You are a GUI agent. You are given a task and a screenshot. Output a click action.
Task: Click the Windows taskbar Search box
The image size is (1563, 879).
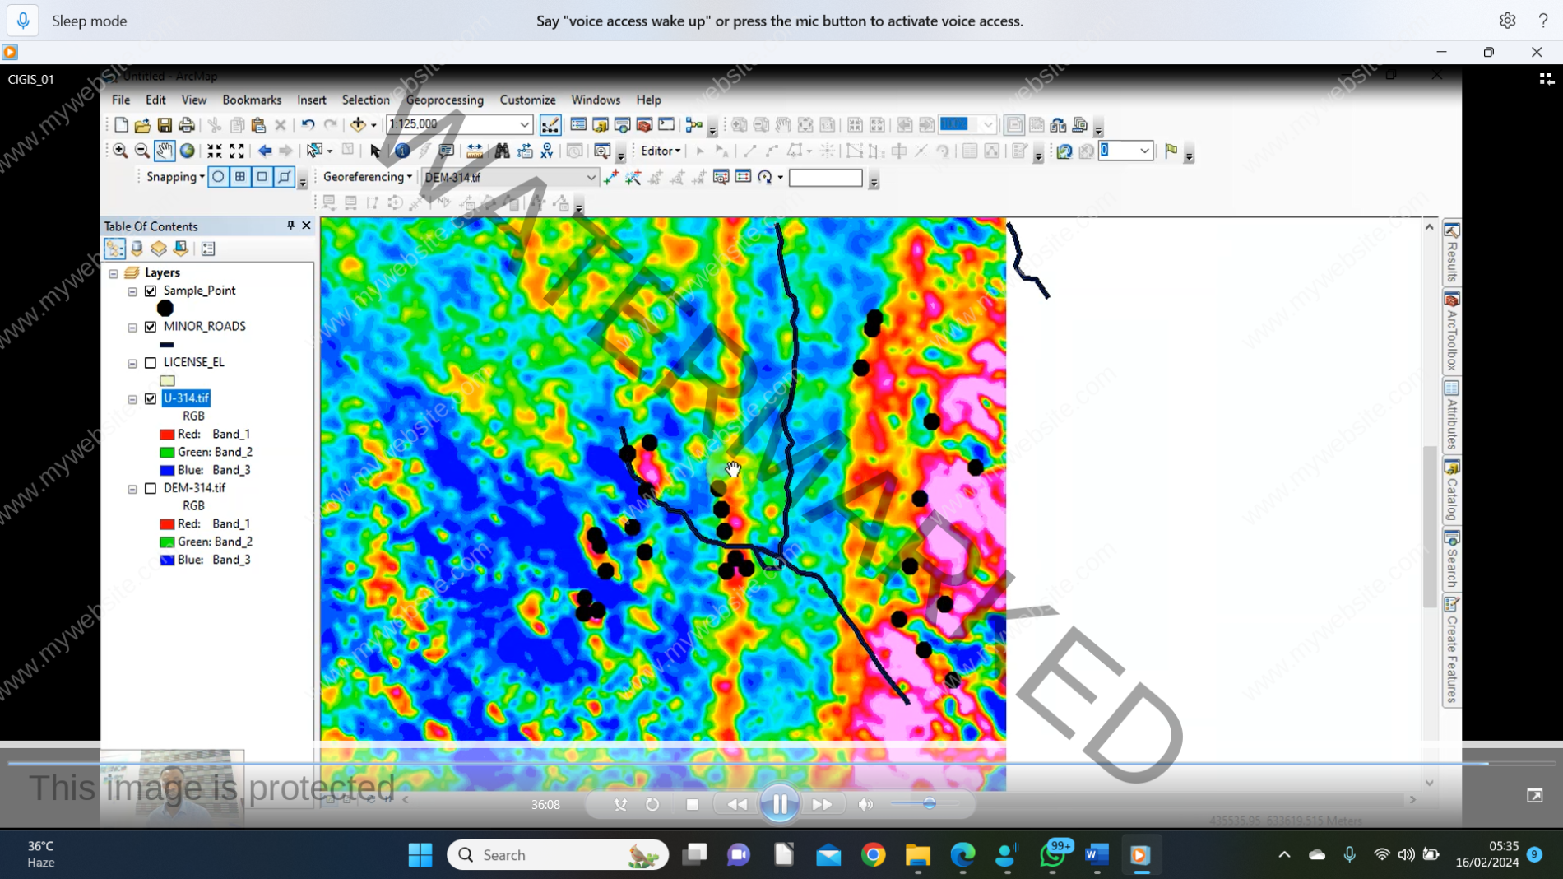click(558, 855)
